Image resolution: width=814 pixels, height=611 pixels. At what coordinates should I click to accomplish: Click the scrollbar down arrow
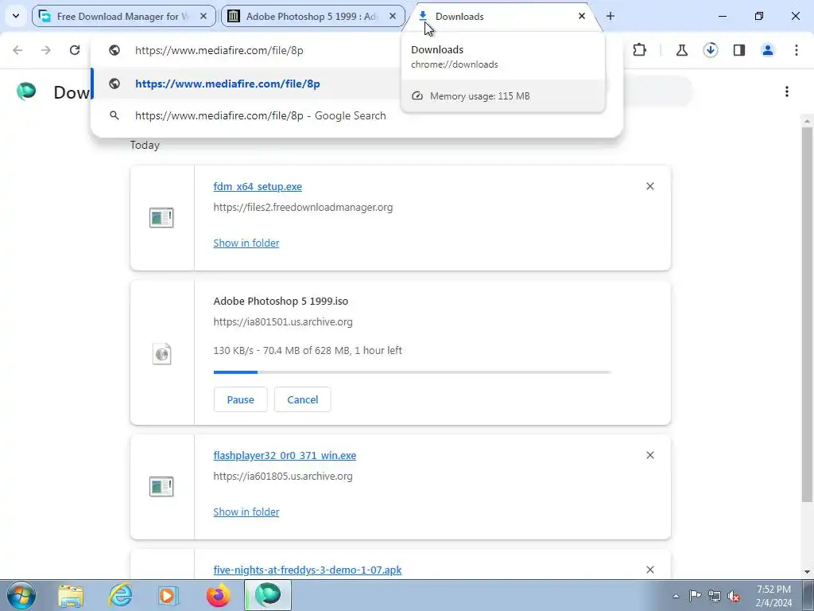[807, 572]
